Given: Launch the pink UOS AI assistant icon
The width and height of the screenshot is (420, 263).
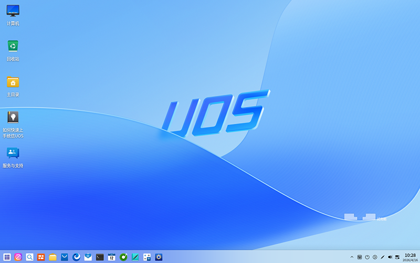Looking at the screenshot, I should click(x=18, y=257).
